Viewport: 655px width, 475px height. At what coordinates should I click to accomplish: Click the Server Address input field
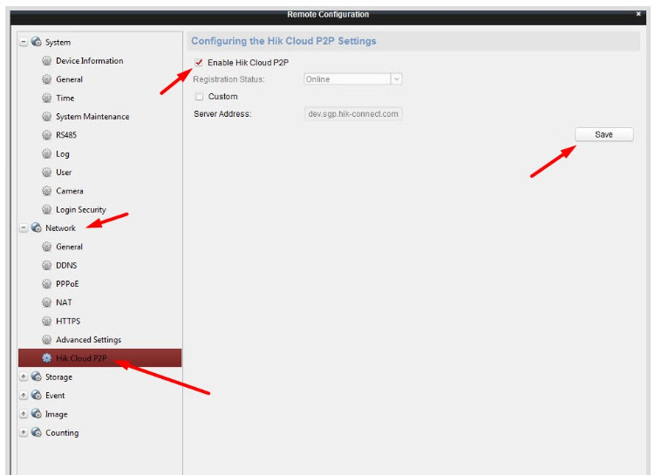click(x=352, y=114)
